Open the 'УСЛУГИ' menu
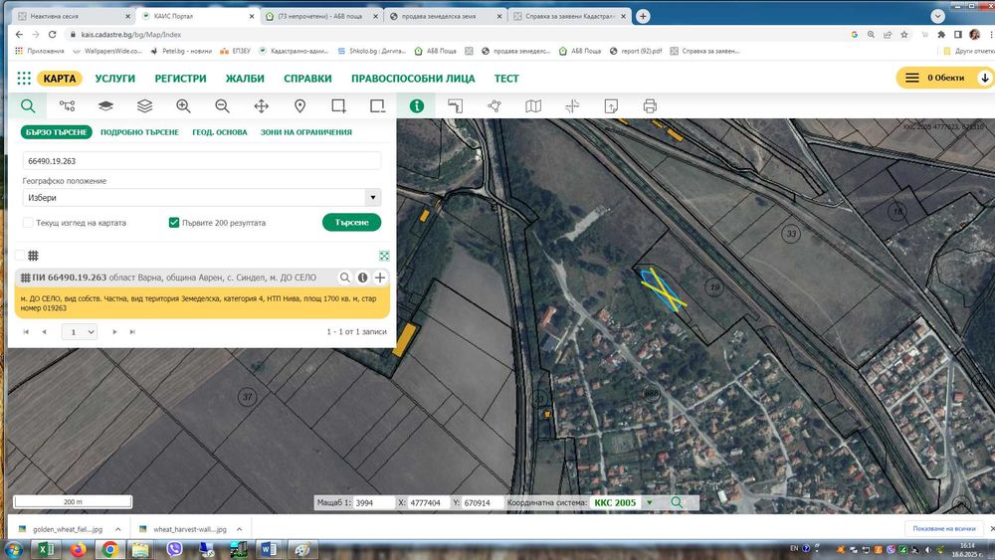 [x=115, y=79]
